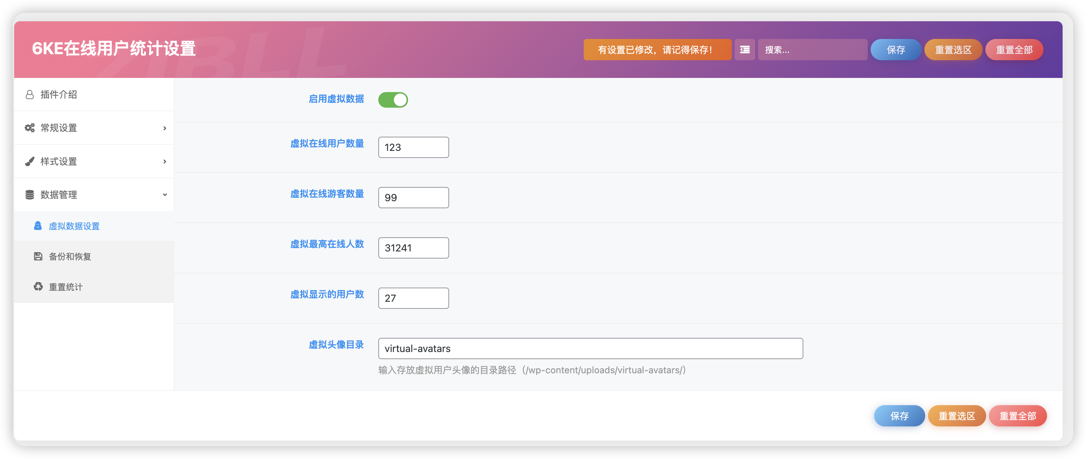
Task: Edit the 虚拟最高在线人数 value field
Action: [x=413, y=248]
